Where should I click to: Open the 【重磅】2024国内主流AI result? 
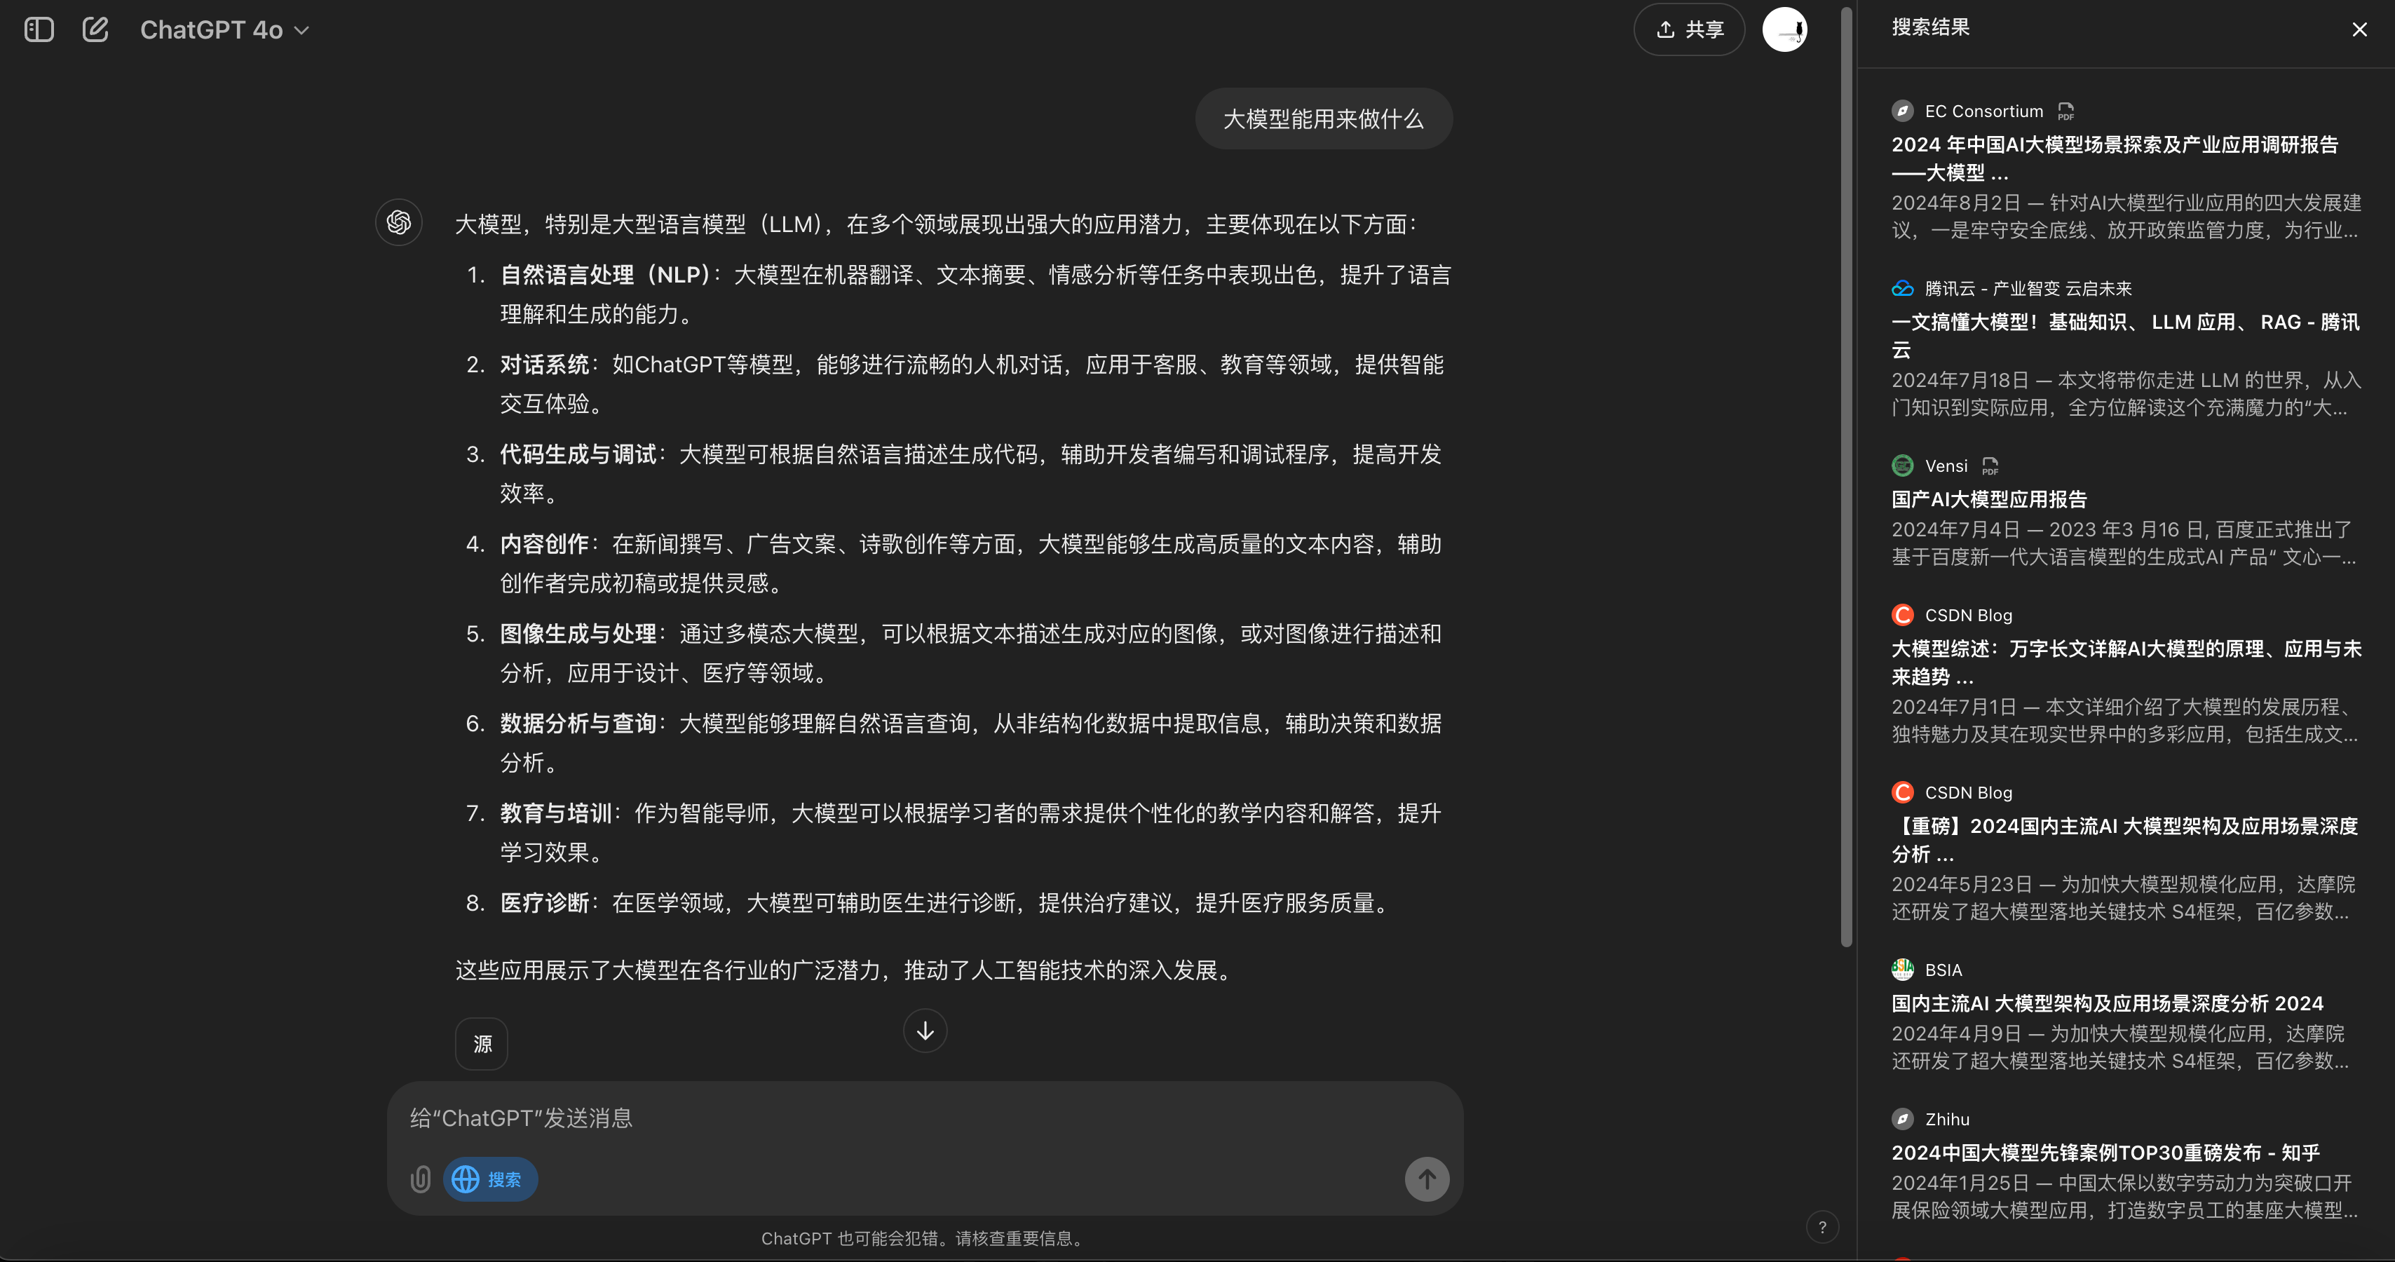coord(2124,839)
